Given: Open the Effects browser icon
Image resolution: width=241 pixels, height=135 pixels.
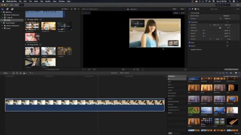Looking at the screenshot, I should (x=236, y=73).
